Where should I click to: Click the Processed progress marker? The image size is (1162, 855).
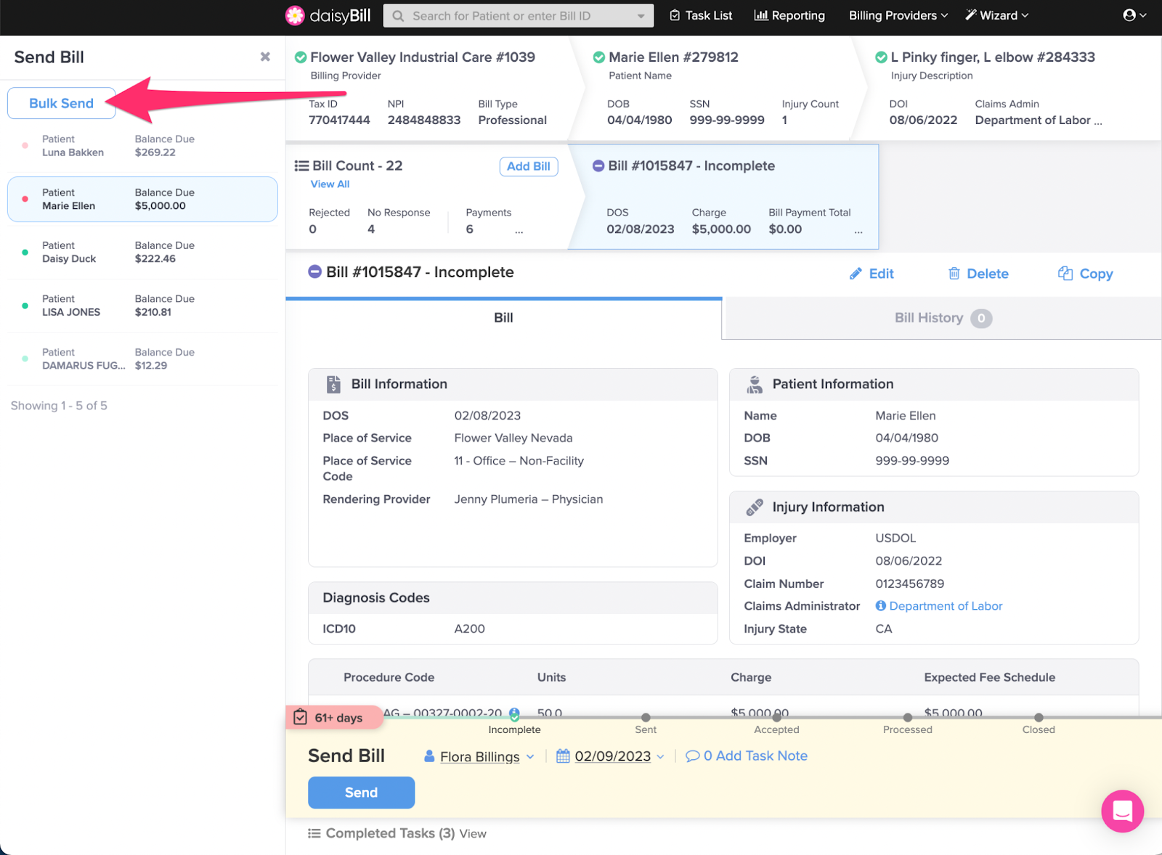click(907, 718)
